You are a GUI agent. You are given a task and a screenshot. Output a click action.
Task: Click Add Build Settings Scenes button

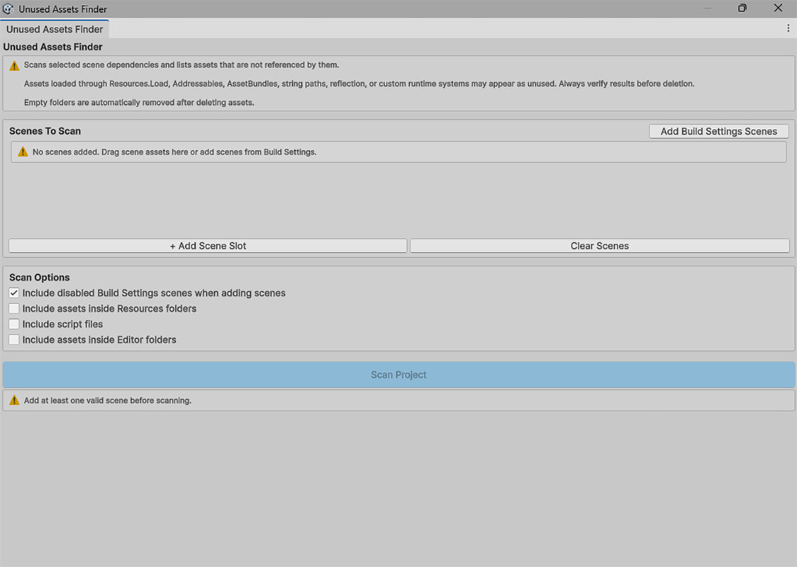[x=719, y=131]
